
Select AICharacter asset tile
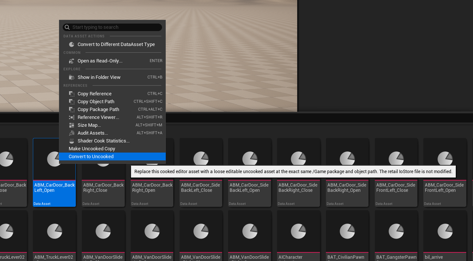(x=299, y=236)
